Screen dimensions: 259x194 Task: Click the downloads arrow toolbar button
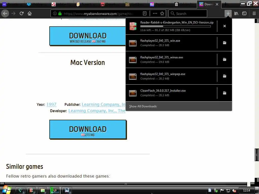[228, 14]
